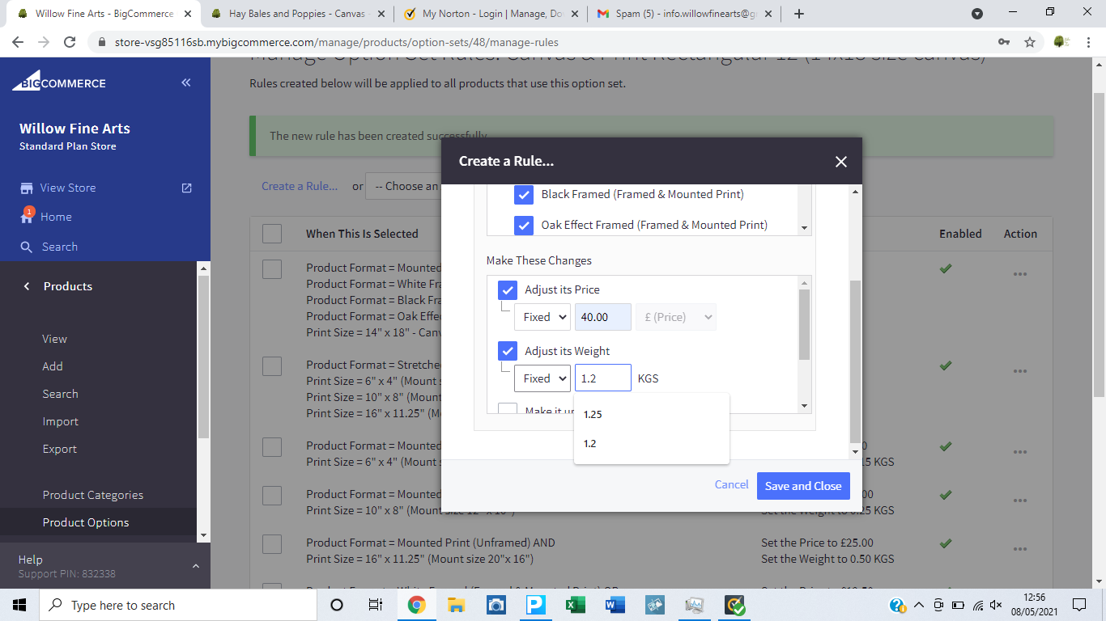
Task: Switch to My Norton tab
Action: tap(491, 14)
